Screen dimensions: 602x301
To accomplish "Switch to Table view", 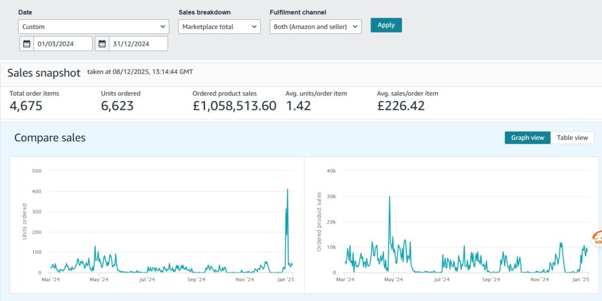I will 572,138.
